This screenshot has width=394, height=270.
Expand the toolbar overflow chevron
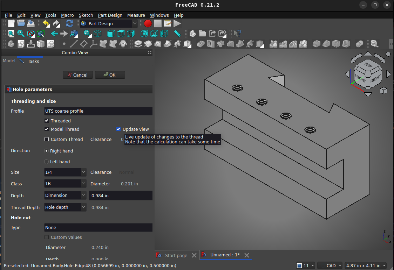pos(391,44)
